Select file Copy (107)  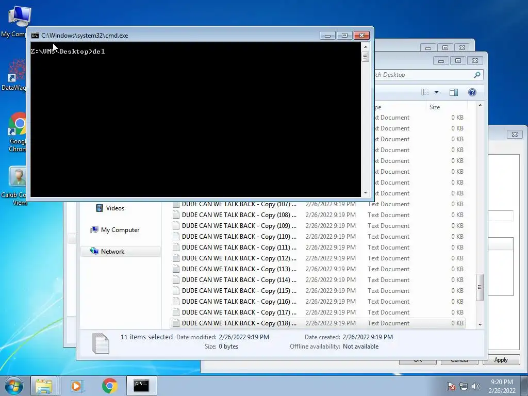[318, 204]
